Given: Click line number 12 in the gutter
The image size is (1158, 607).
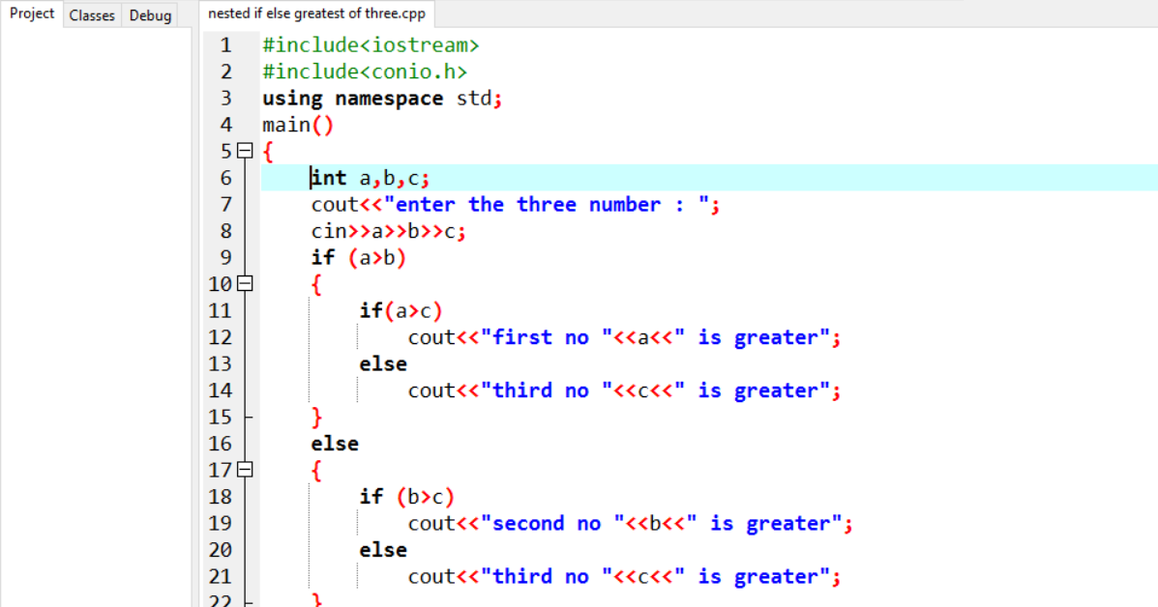Looking at the screenshot, I should (220, 336).
